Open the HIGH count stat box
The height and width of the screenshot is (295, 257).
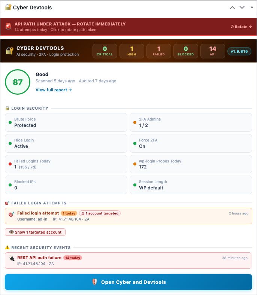(x=132, y=51)
